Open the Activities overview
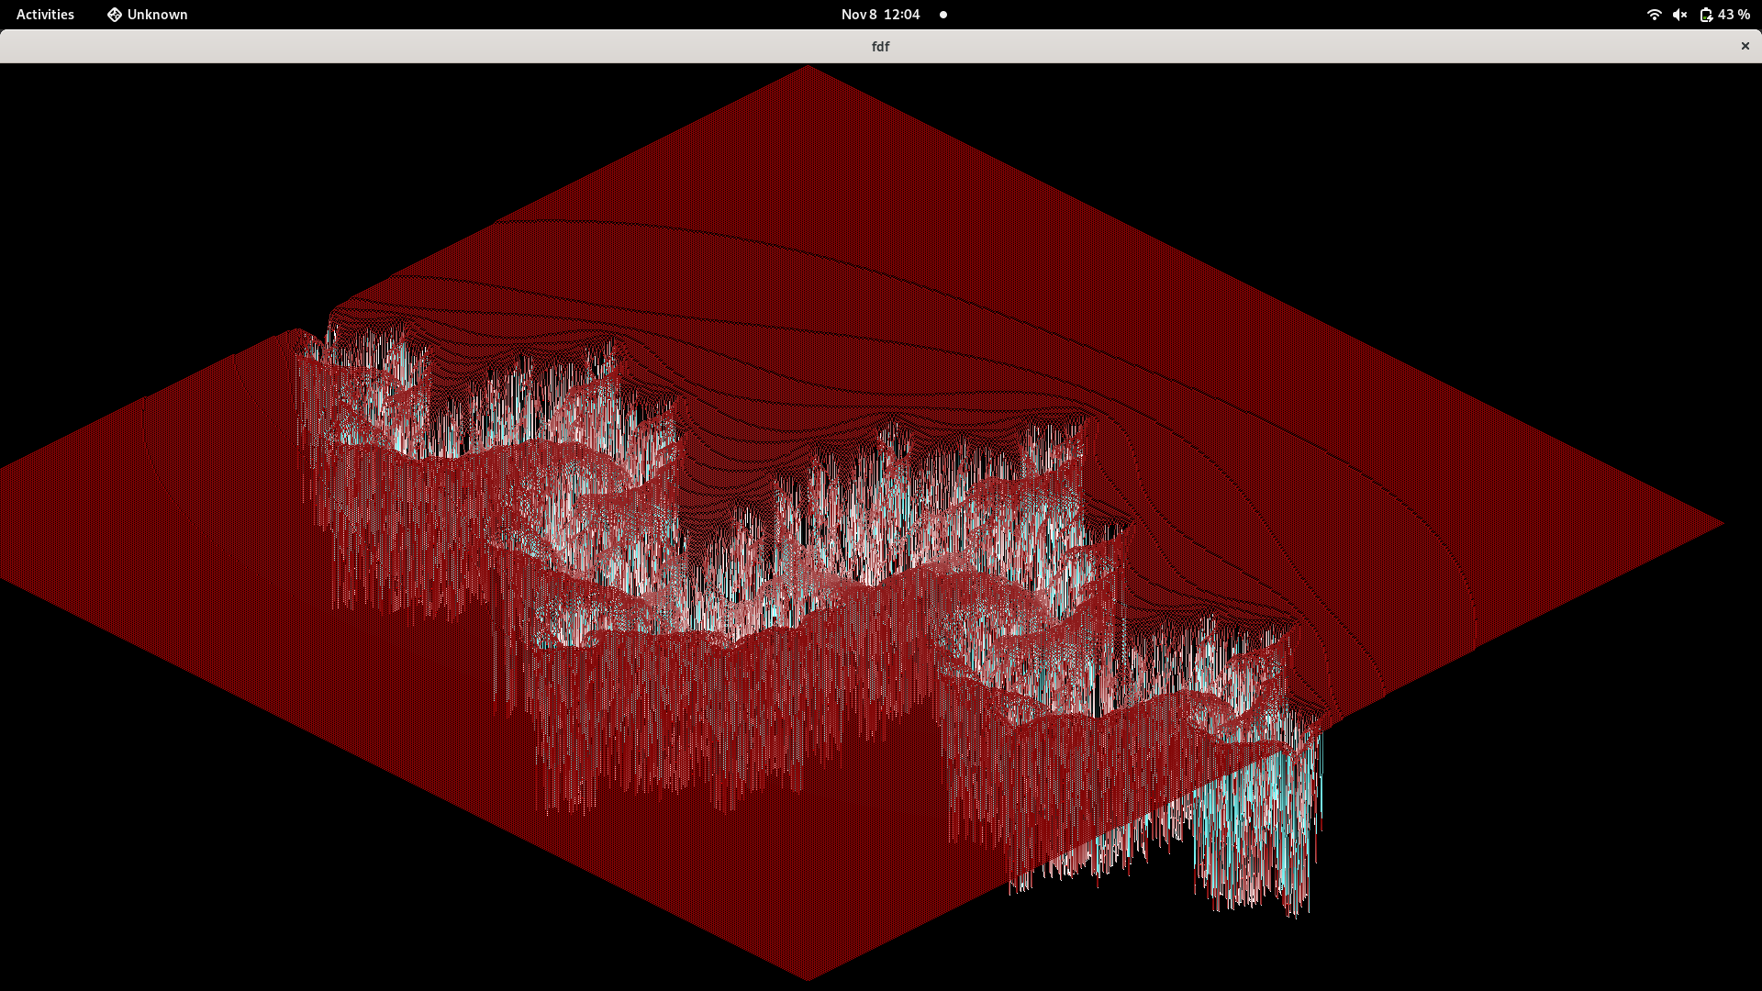Viewport: 1762px width, 991px height. (44, 15)
